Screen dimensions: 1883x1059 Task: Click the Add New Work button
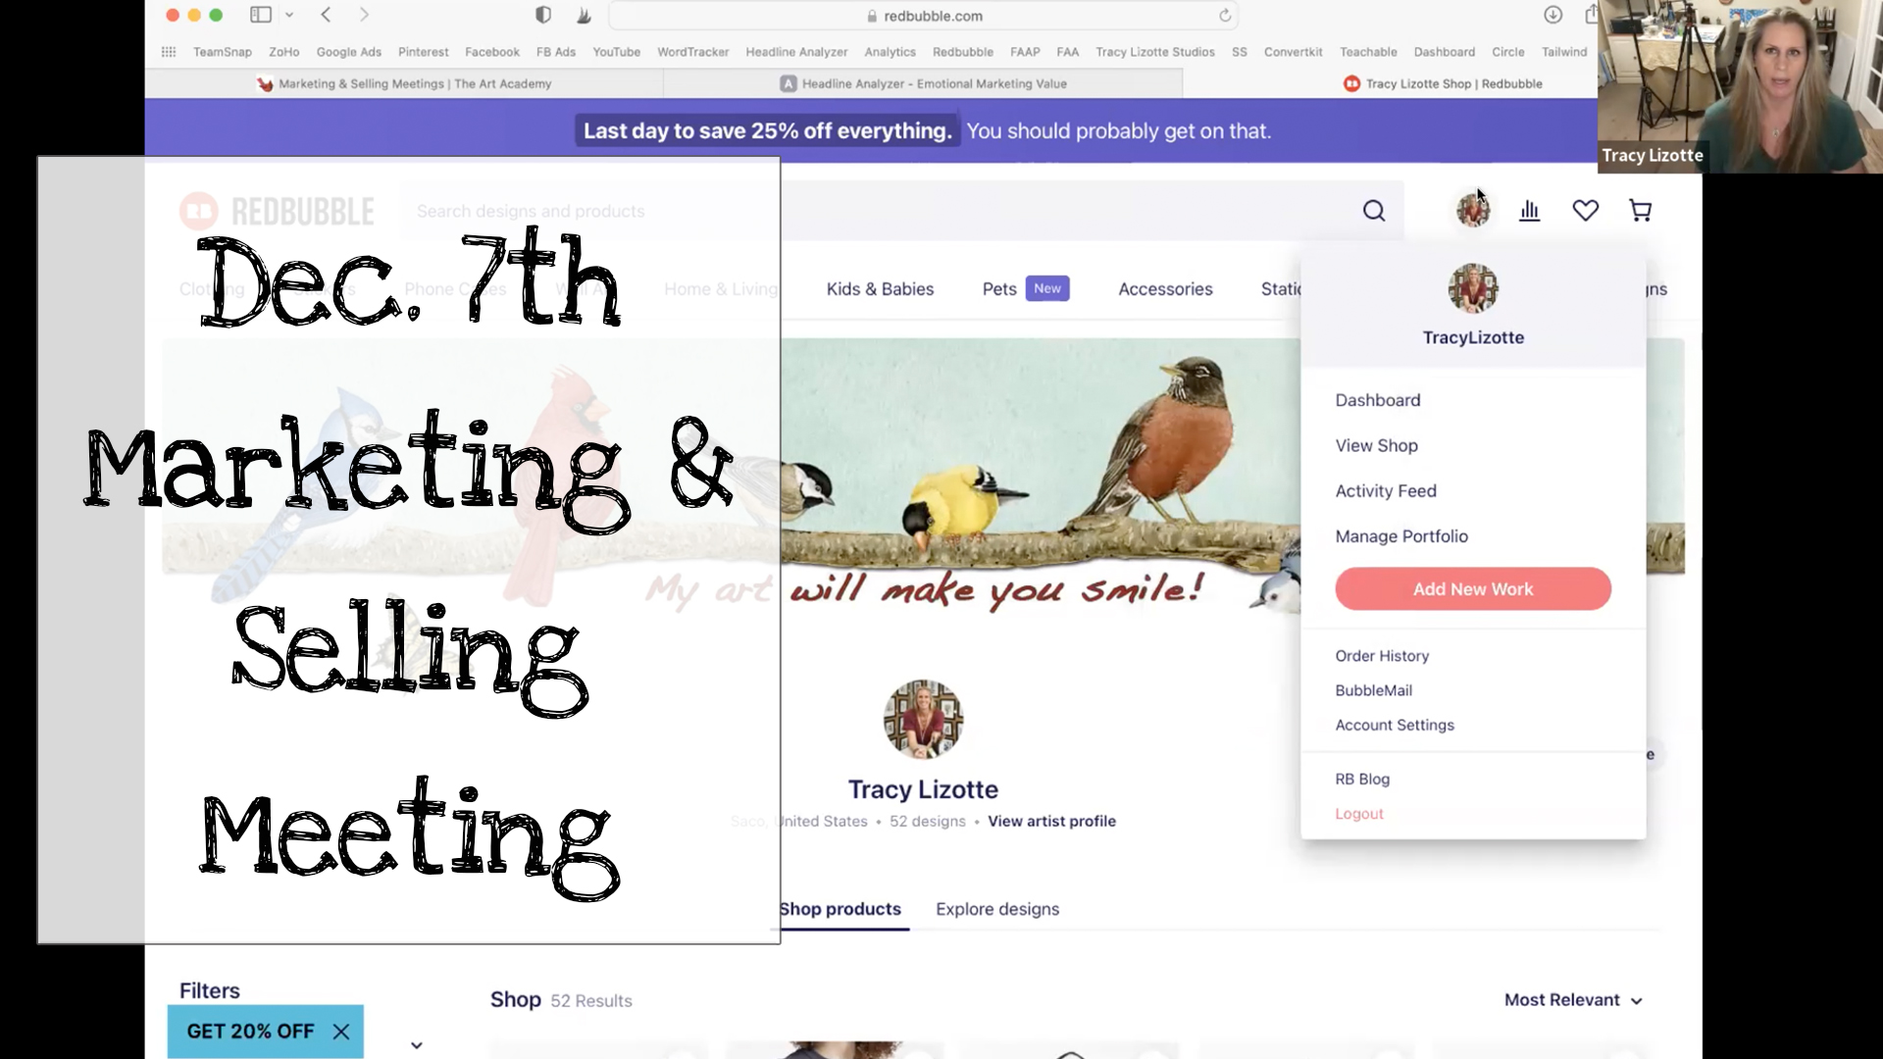(1472, 589)
